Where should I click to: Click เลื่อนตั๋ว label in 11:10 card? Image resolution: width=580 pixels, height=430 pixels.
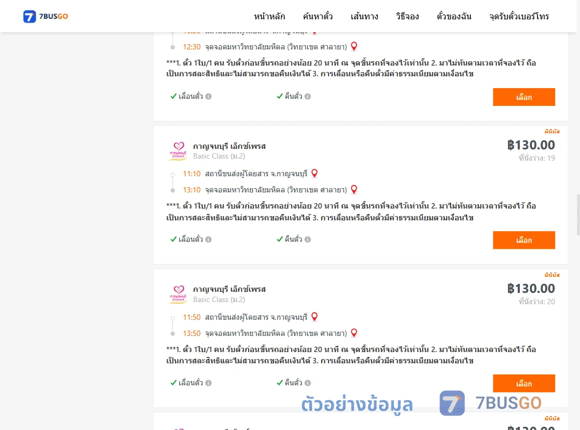[191, 239]
